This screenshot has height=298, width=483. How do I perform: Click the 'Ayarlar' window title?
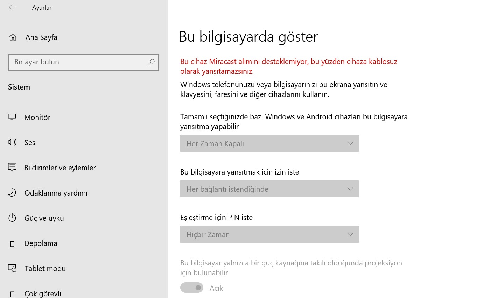pos(42,8)
